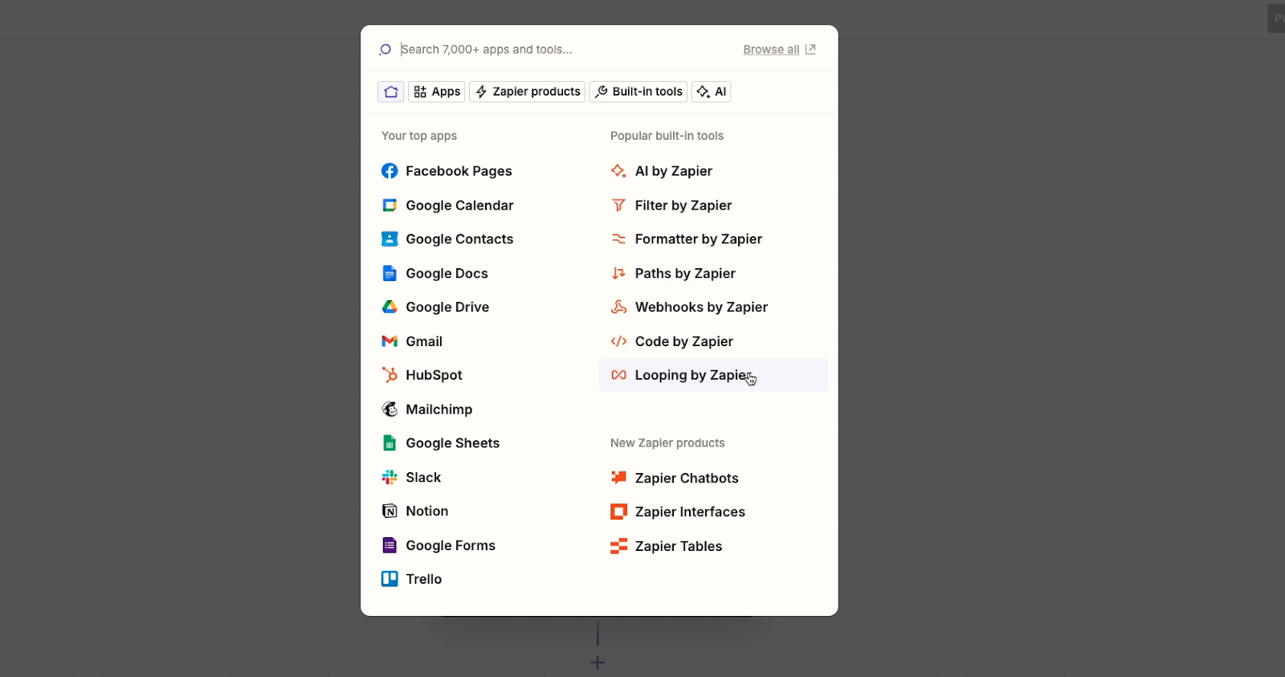Click the Zapier Interfaces icon
This screenshot has height=677, width=1285.
(x=618, y=512)
